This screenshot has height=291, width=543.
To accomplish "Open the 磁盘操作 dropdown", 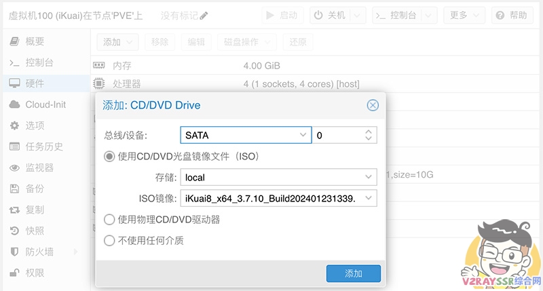I will 247,42.
